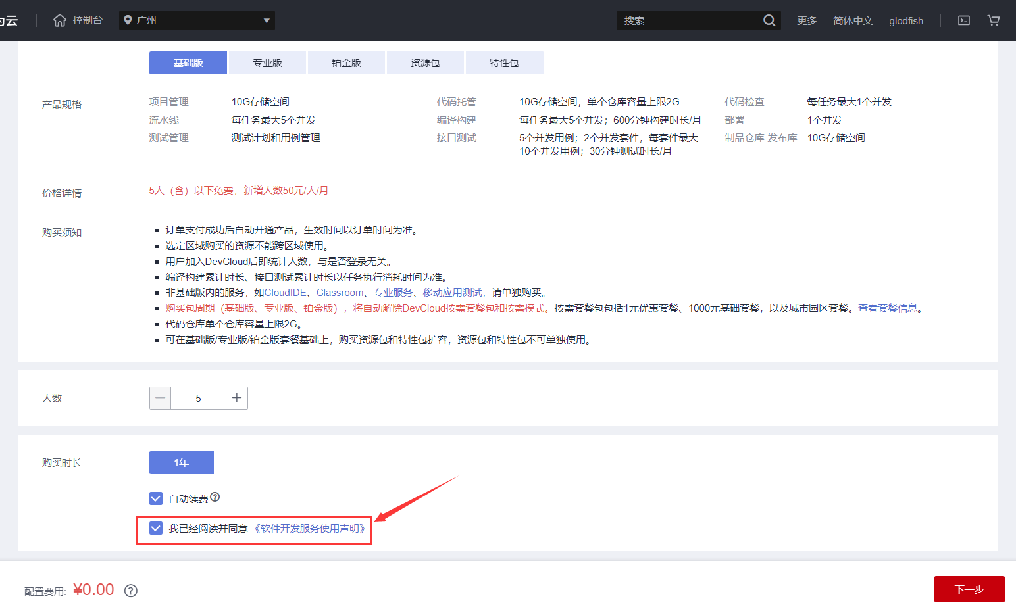Switch to the 铂金版 tab

point(346,63)
